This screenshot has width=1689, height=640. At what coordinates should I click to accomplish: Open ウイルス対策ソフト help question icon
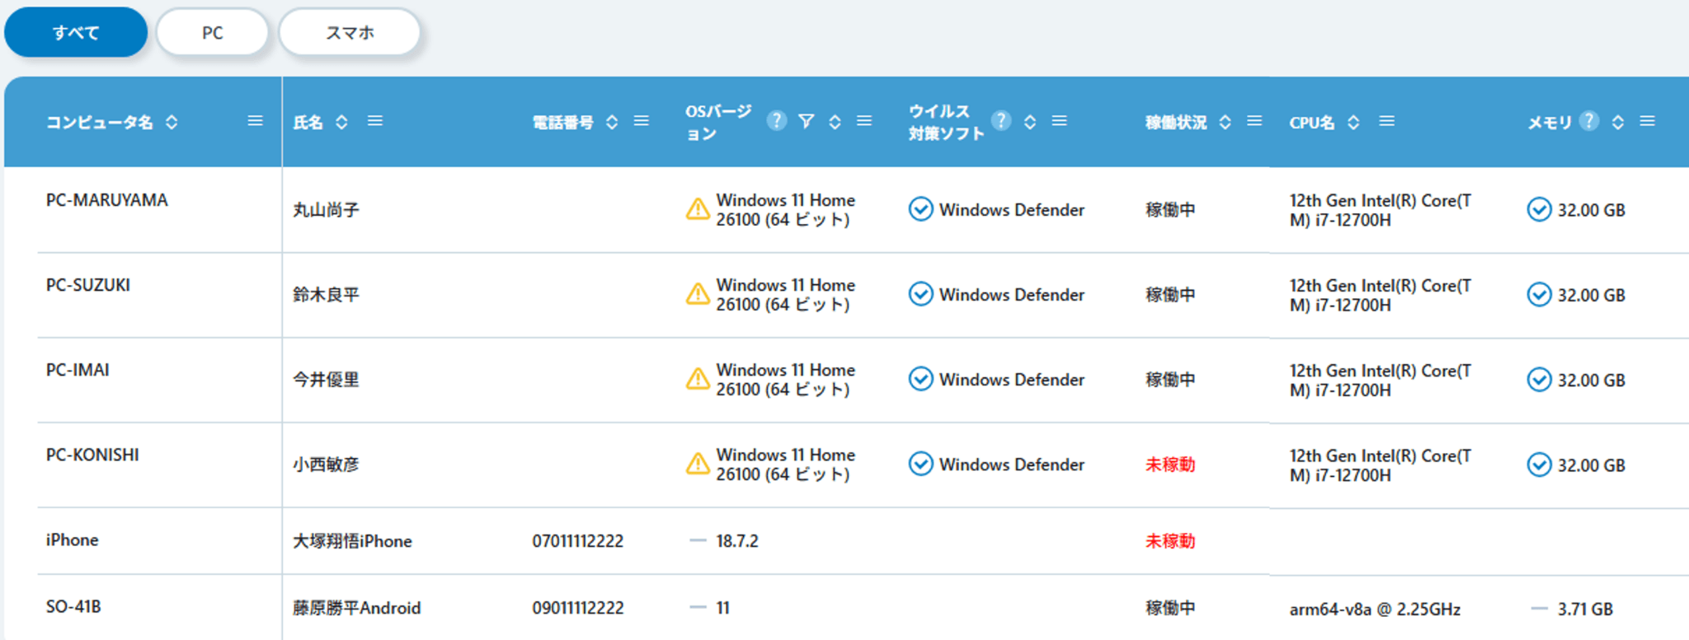click(x=1001, y=121)
